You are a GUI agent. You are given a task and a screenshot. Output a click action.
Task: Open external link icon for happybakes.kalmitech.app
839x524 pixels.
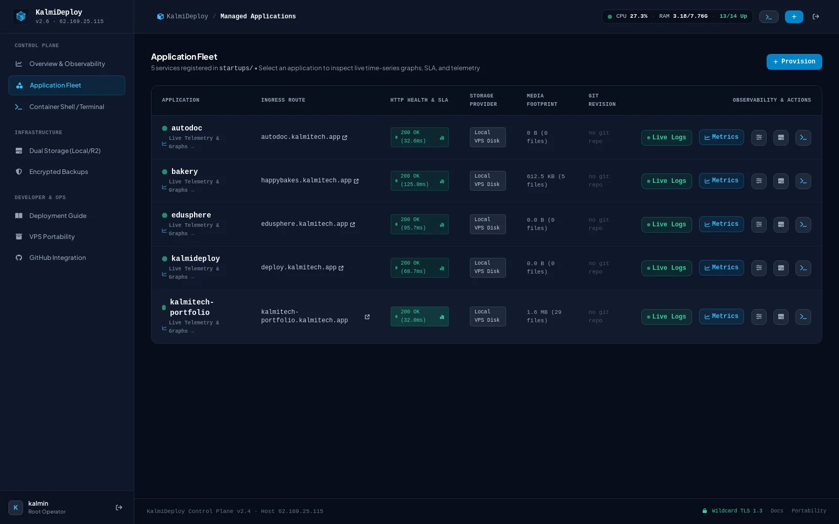[x=356, y=181]
